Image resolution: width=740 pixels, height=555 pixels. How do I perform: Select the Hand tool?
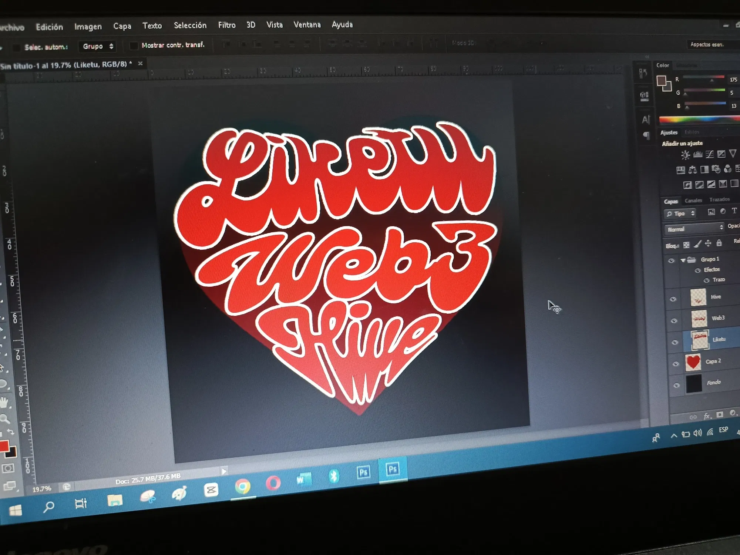pos(4,403)
